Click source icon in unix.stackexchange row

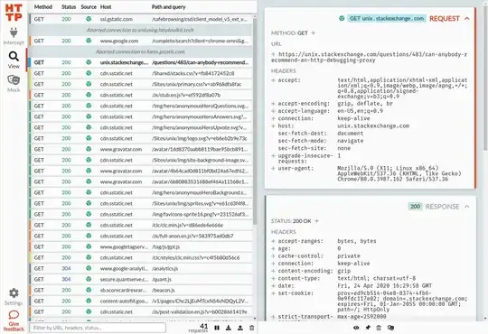(89, 62)
